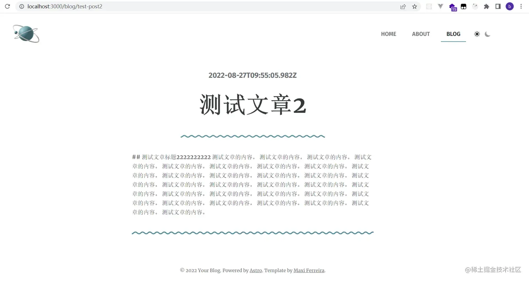This screenshot has height=281, width=529.
Task: Switch to light theme with sun icon
Action: click(x=477, y=34)
